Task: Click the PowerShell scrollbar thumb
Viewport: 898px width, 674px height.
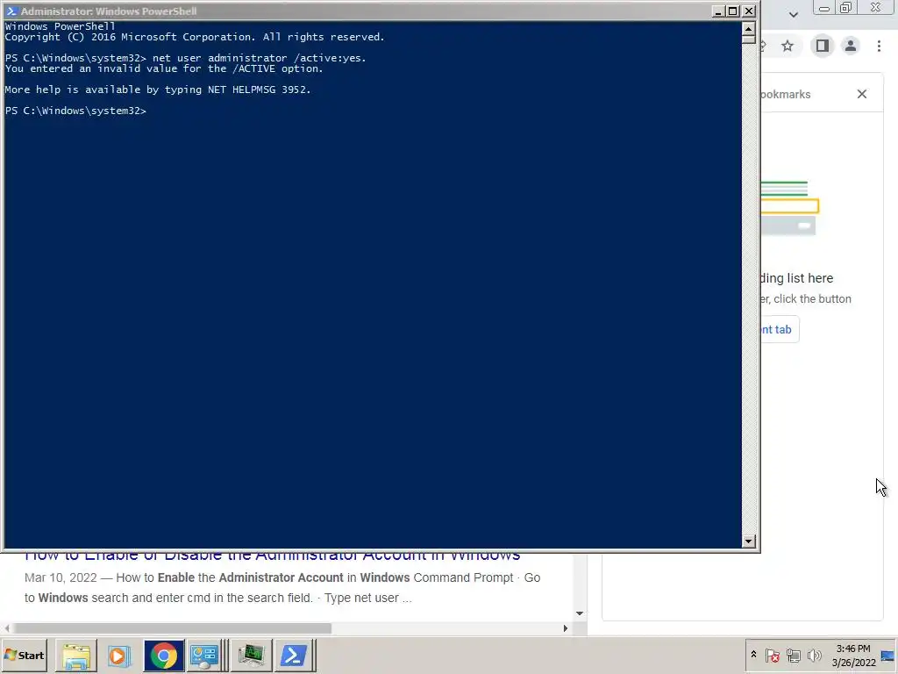Action: pyautogui.click(x=749, y=39)
